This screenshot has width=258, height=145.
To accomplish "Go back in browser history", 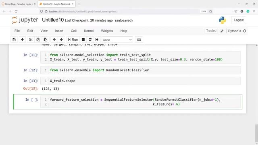I will click(4, 11).
